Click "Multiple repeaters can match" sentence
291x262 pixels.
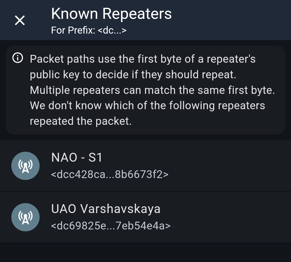coord(152,90)
